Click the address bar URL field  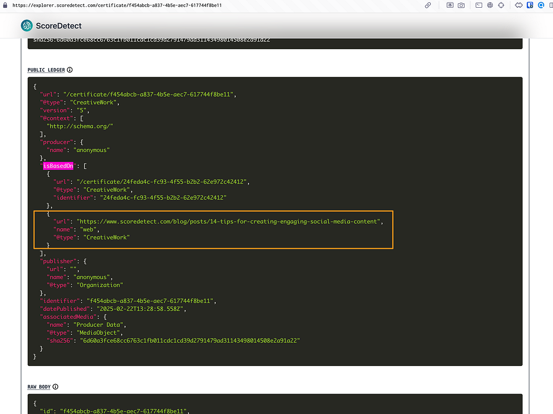click(x=117, y=6)
